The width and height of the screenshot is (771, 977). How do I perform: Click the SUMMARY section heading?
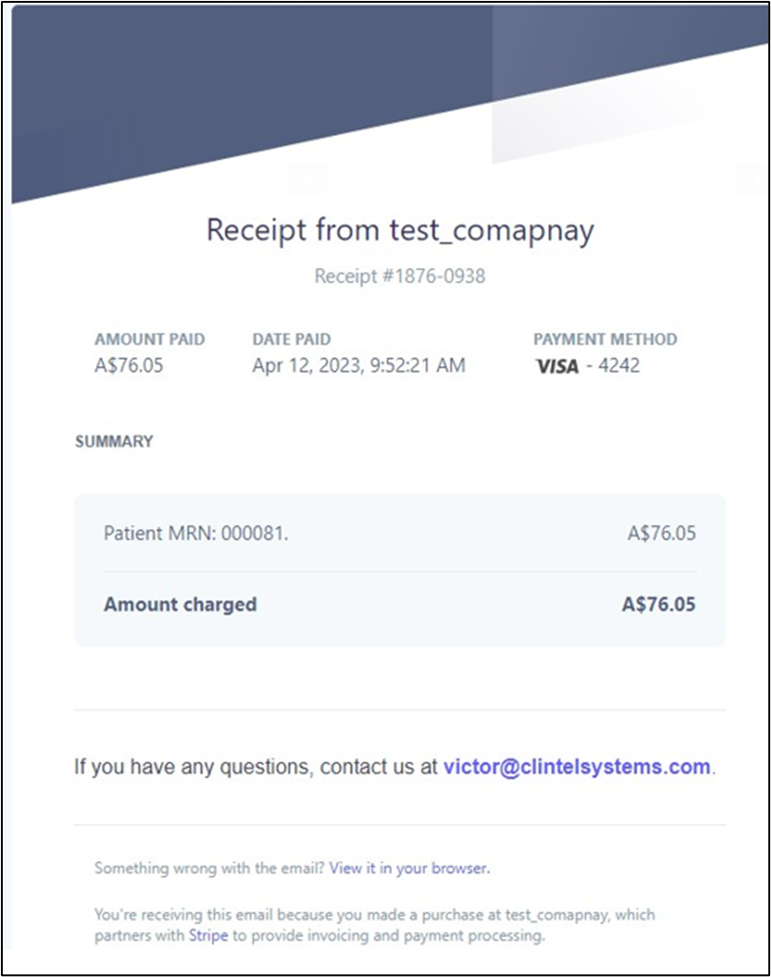click(114, 441)
